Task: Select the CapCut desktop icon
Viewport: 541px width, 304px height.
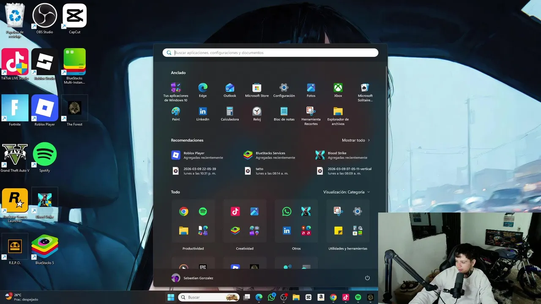Action: [74, 19]
